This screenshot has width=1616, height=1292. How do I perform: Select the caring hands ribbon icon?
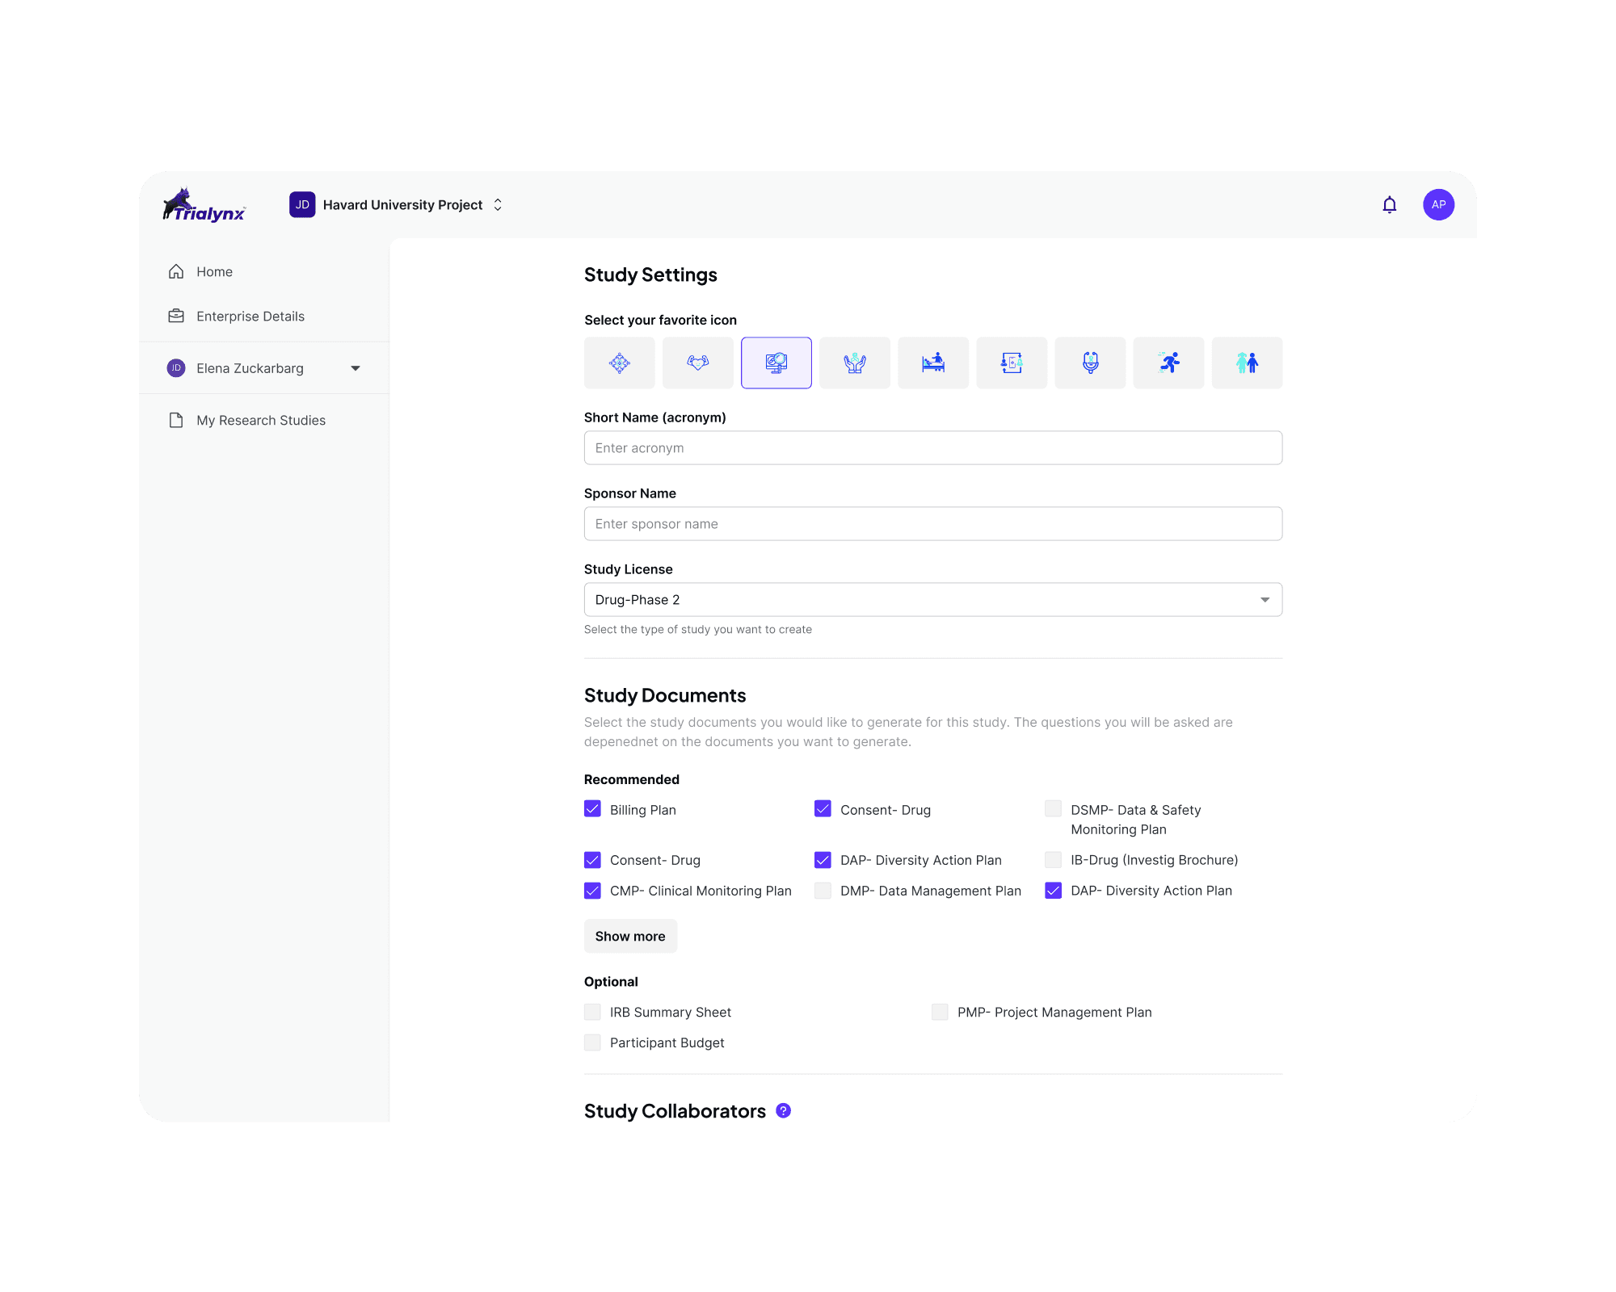point(854,363)
